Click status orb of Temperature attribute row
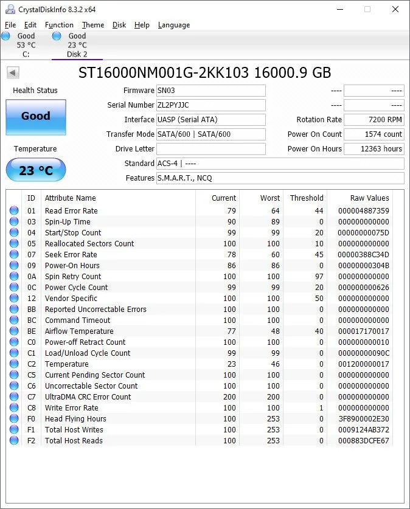The width and height of the screenshot is (410, 509). (x=14, y=364)
